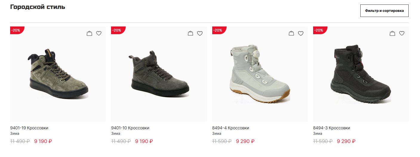This screenshot has height=157, width=420.
Task: Open the 9401-10 Кроссовки product link
Action: [130, 128]
